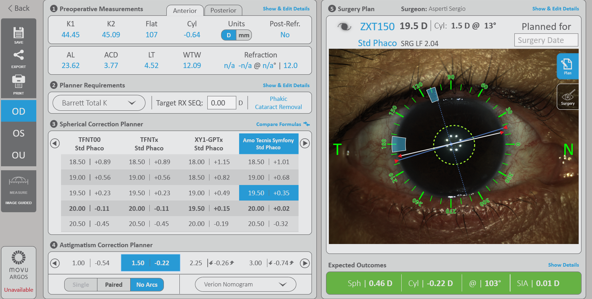This screenshot has height=299, width=592.
Task: Switch units to diopters D
Action: pyautogui.click(x=228, y=35)
